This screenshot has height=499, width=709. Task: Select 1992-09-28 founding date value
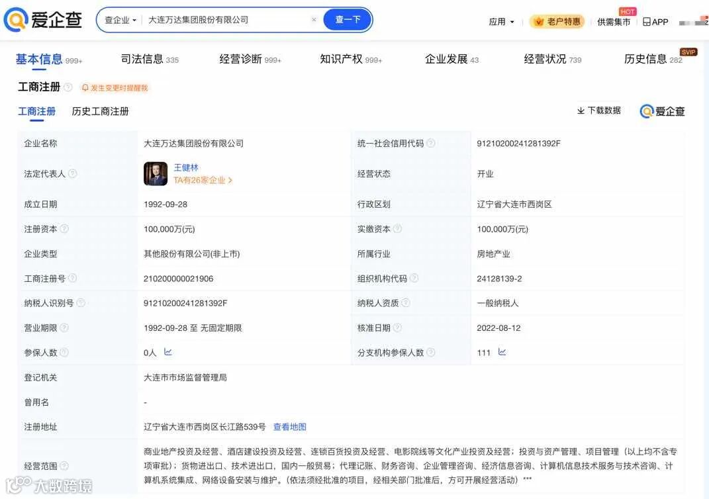(x=165, y=204)
